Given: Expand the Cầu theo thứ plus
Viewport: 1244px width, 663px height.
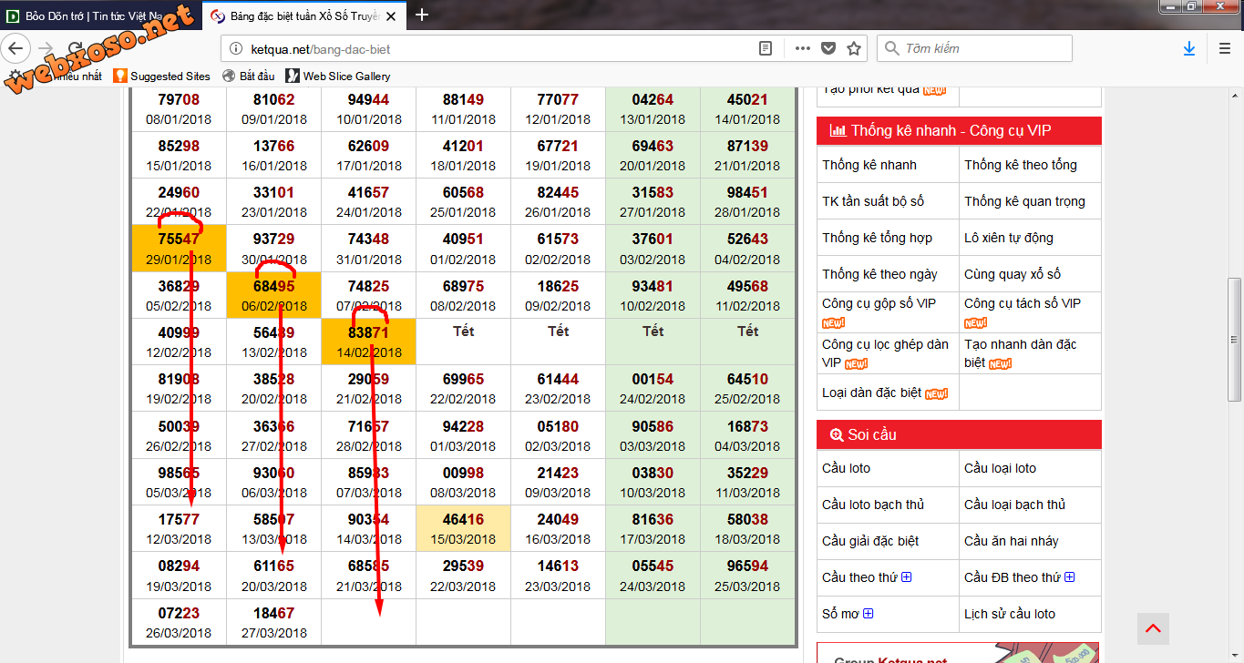Looking at the screenshot, I should pos(906,577).
